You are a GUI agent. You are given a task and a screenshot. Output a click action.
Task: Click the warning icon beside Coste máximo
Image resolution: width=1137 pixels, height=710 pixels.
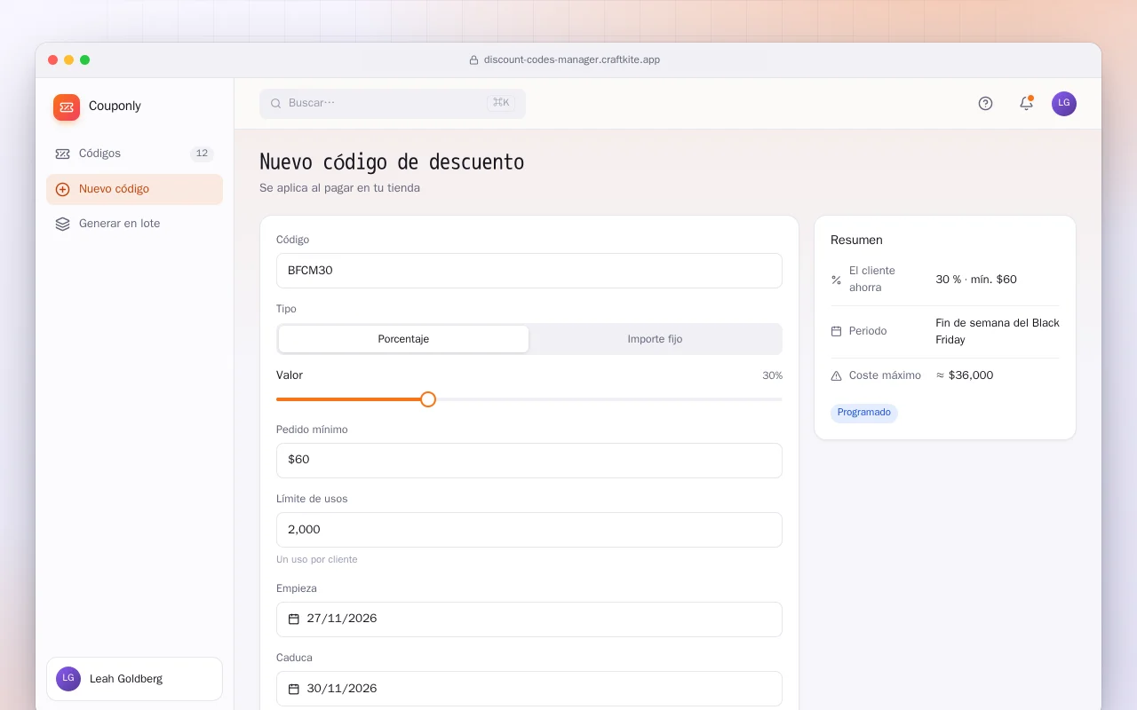click(x=836, y=375)
